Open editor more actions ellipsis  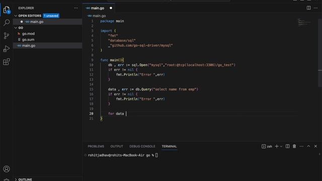[x=315, y=8]
